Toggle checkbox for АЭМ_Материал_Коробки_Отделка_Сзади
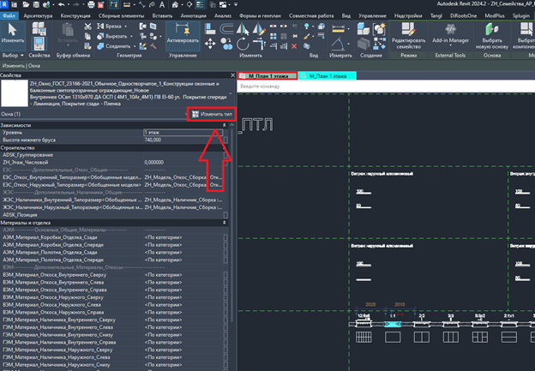 click(225, 237)
